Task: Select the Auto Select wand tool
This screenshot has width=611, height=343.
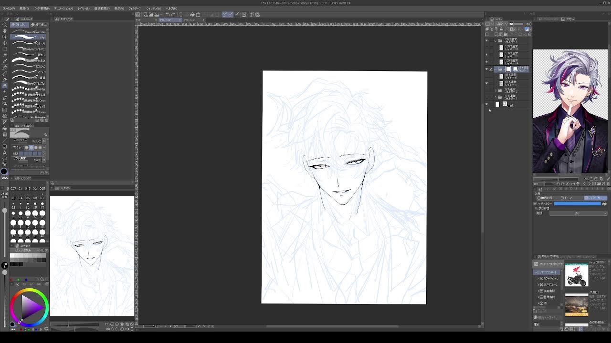Action: click(5, 55)
